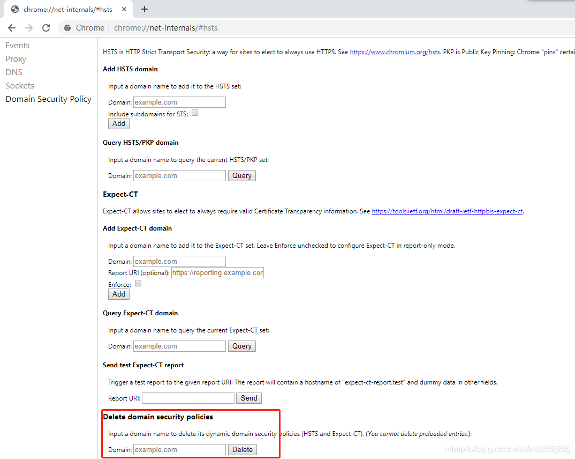Select Domain Security Policy in sidebar

[x=48, y=99]
